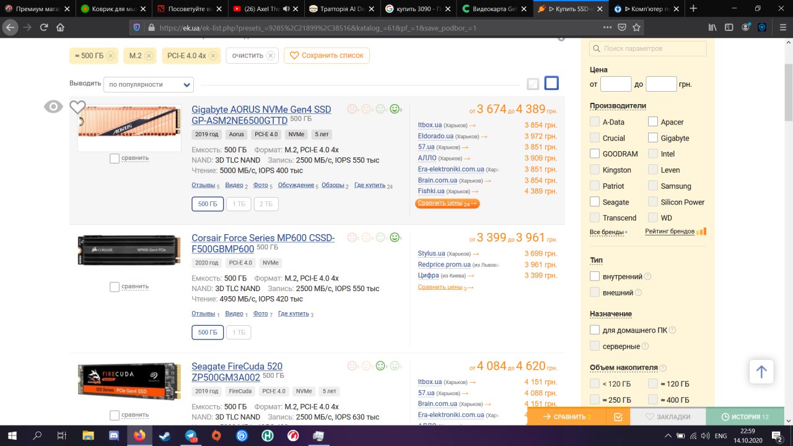Save page to Pocket
This screenshot has height=446, width=793.
(622, 28)
